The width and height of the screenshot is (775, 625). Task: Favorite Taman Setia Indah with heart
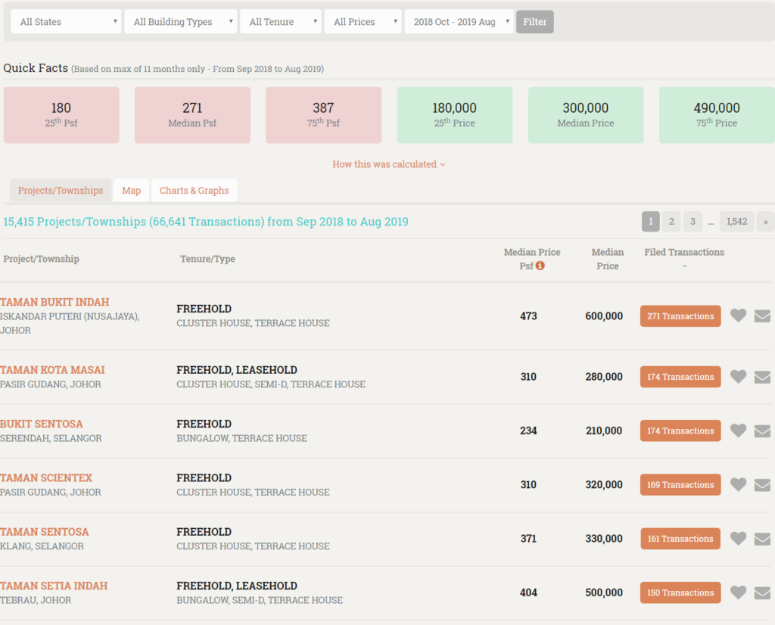(x=738, y=592)
